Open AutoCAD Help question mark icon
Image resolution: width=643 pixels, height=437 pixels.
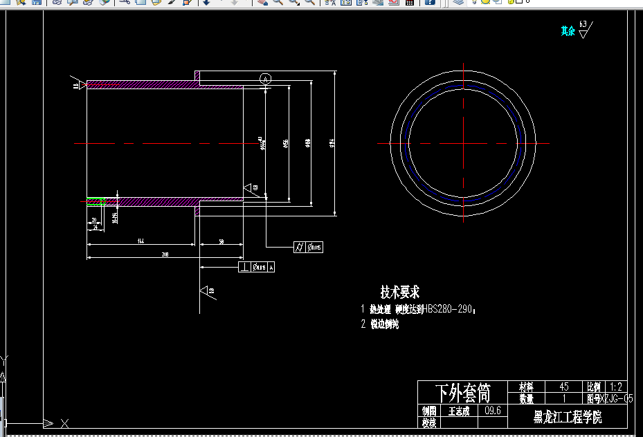click(x=430, y=1)
